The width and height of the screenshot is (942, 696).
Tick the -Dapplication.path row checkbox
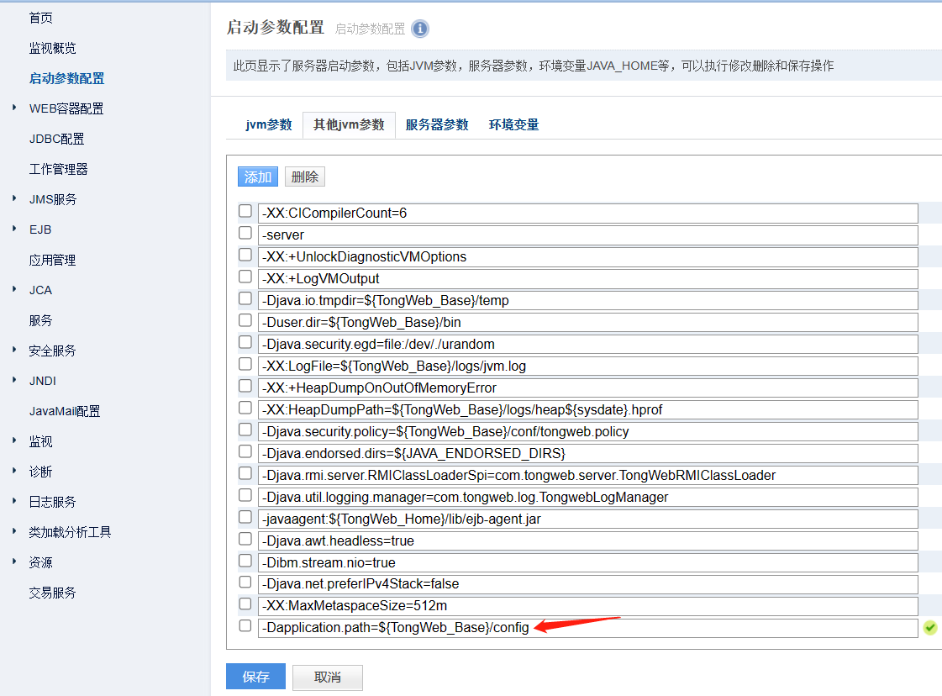tap(245, 625)
